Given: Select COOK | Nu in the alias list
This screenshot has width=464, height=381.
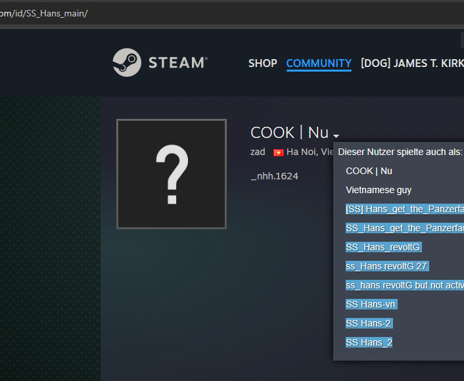Looking at the screenshot, I should click(x=369, y=171).
